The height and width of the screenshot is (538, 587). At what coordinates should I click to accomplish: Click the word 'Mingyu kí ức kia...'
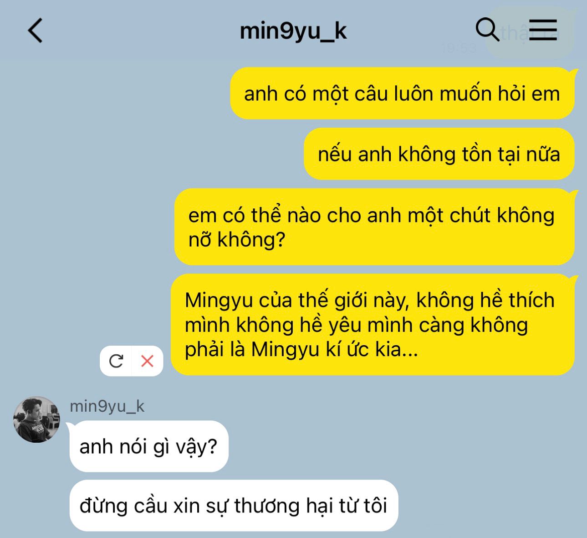[x=334, y=350]
